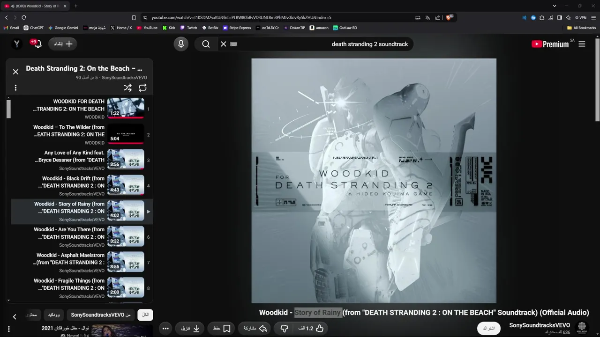Toggle the browser sidebar panel
This screenshot has width=600, height=337.
pyautogui.click(x=559, y=18)
